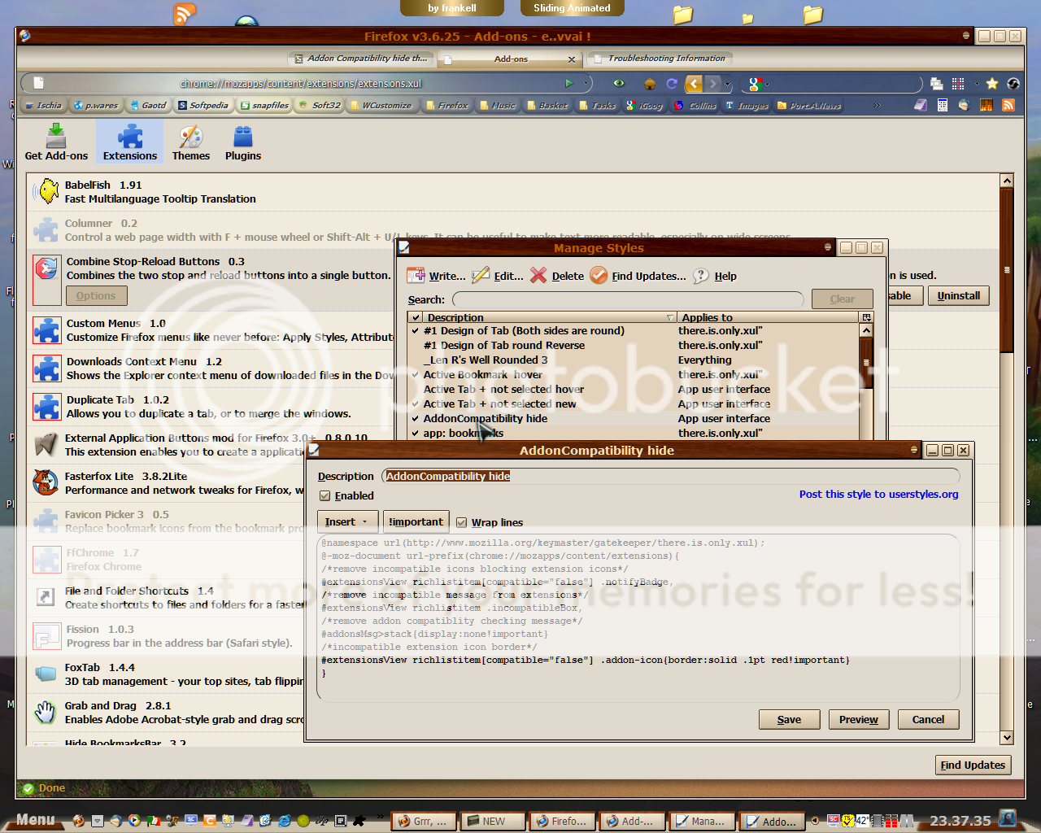Select the Add-ons browser tab
The width and height of the screenshot is (1041, 833).
pyautogui.click(x=510, y=59)
